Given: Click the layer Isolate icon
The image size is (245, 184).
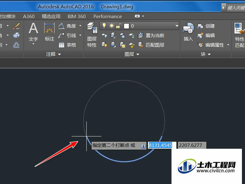Looking at the screenshot, I should click(113, 36).
